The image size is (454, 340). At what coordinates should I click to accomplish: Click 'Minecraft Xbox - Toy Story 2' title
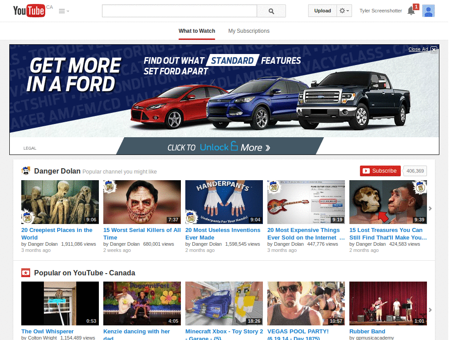coord(224,334)
